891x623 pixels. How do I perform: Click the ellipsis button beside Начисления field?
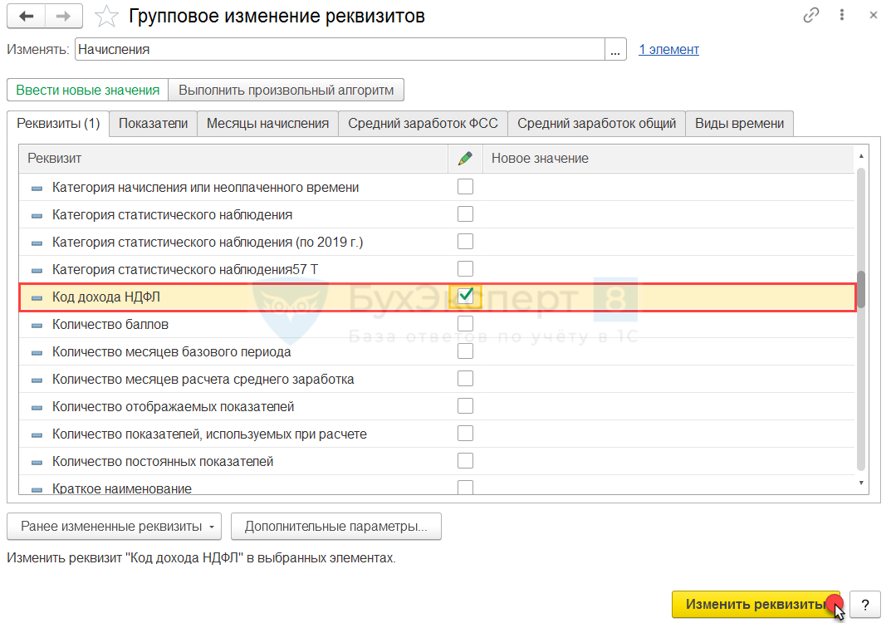(615, 50)
